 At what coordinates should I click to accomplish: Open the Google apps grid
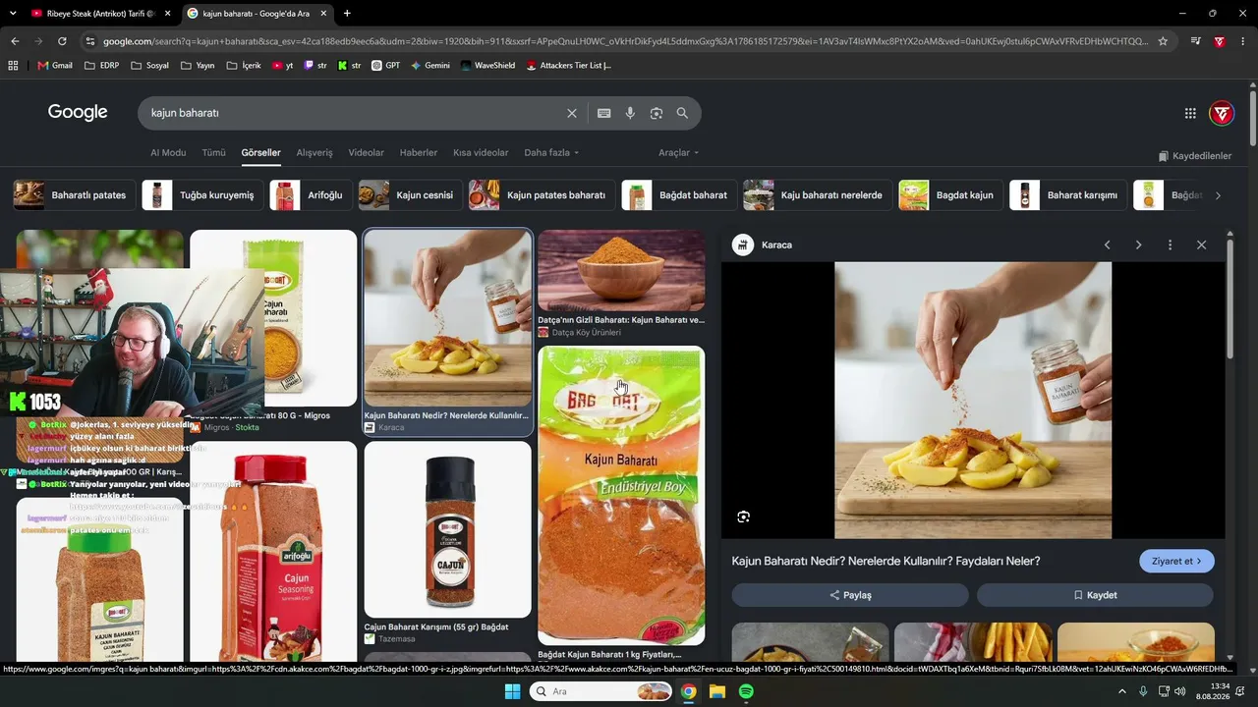tap(1190, 113)
